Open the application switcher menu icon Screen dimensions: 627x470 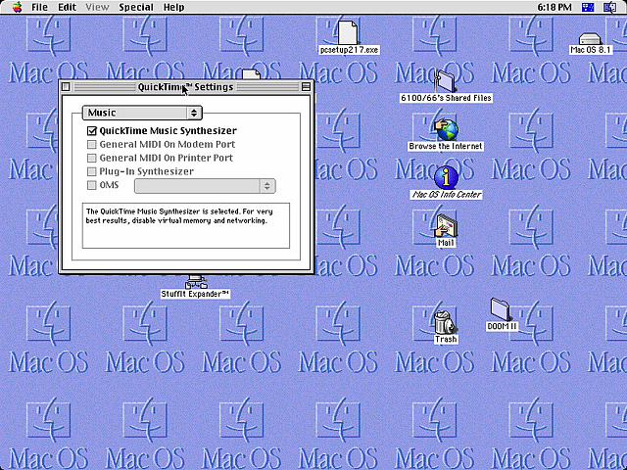(x=609, y=7)
